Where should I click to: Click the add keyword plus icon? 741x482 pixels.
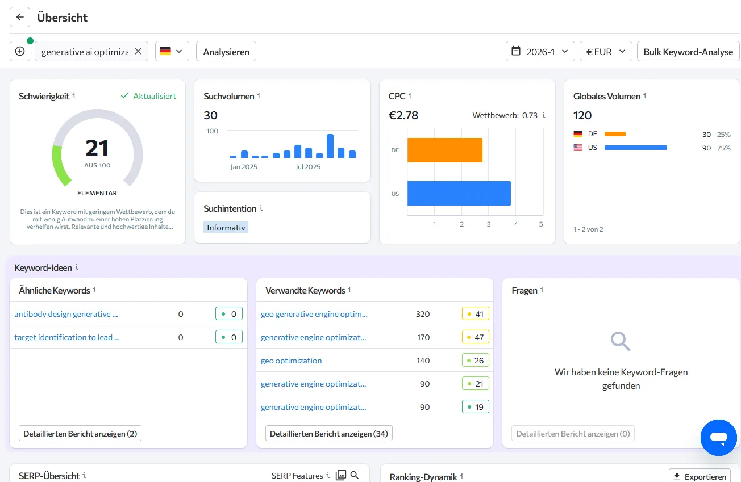coord(20,51)
